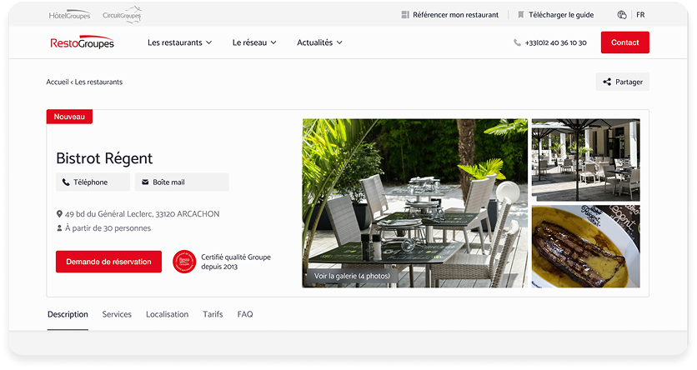Click the address 49 bd du Général Leclerc
The height and width of the screenshot is (370, 697).
click(x=143, y=214)
